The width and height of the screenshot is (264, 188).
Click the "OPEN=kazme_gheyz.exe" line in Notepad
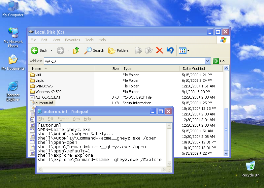coord(64,130)
